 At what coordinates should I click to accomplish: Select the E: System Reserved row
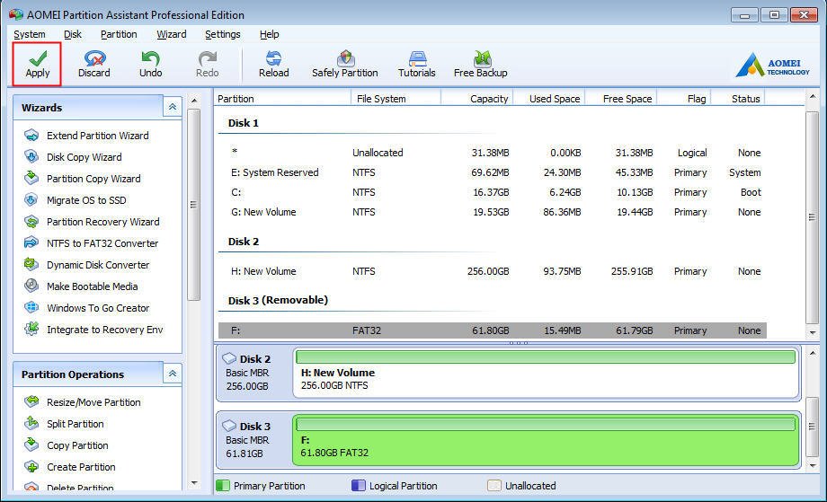coord(492,172)
